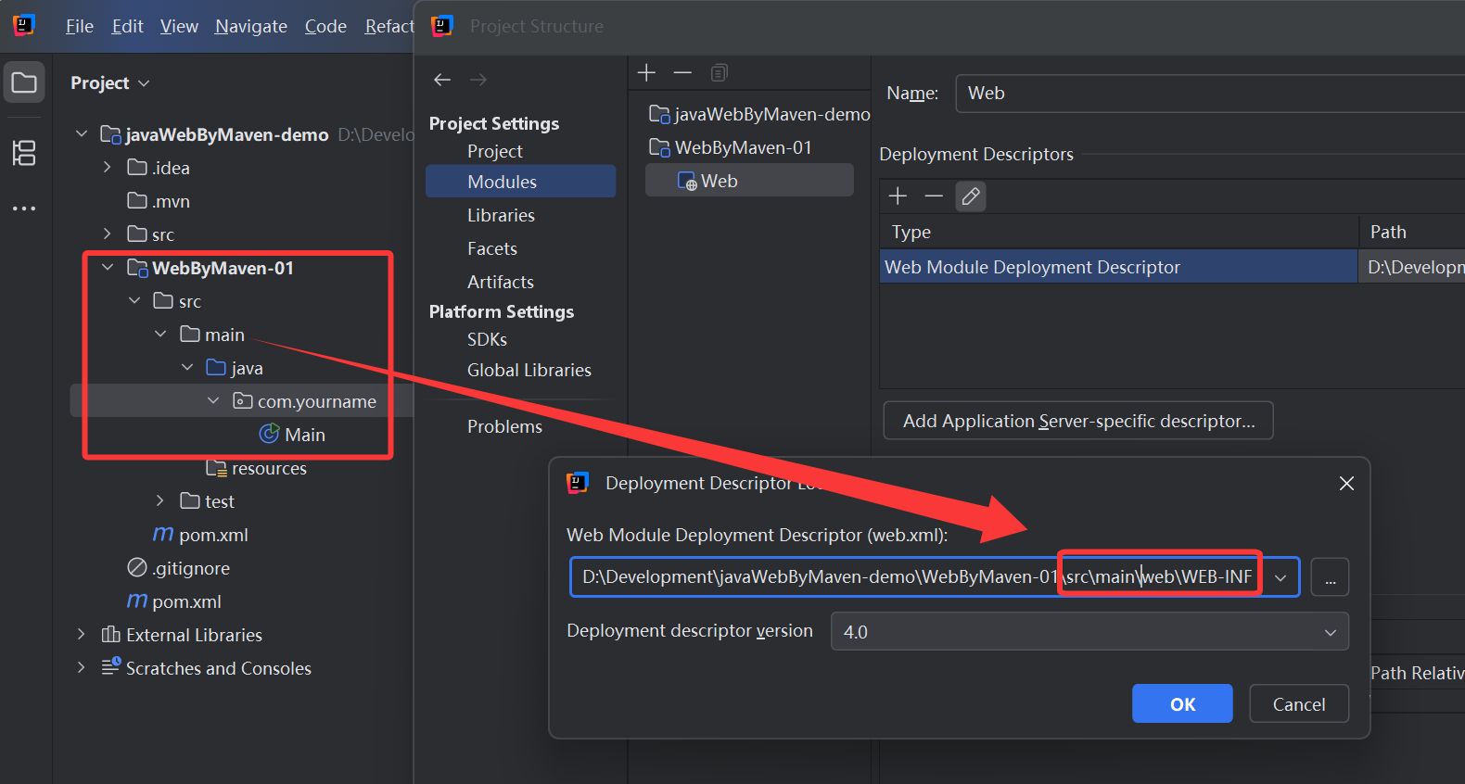Open web.xml path history dropdown
The width and height of the screenshot is (1465, 784).
click(x=1280, y=577)
